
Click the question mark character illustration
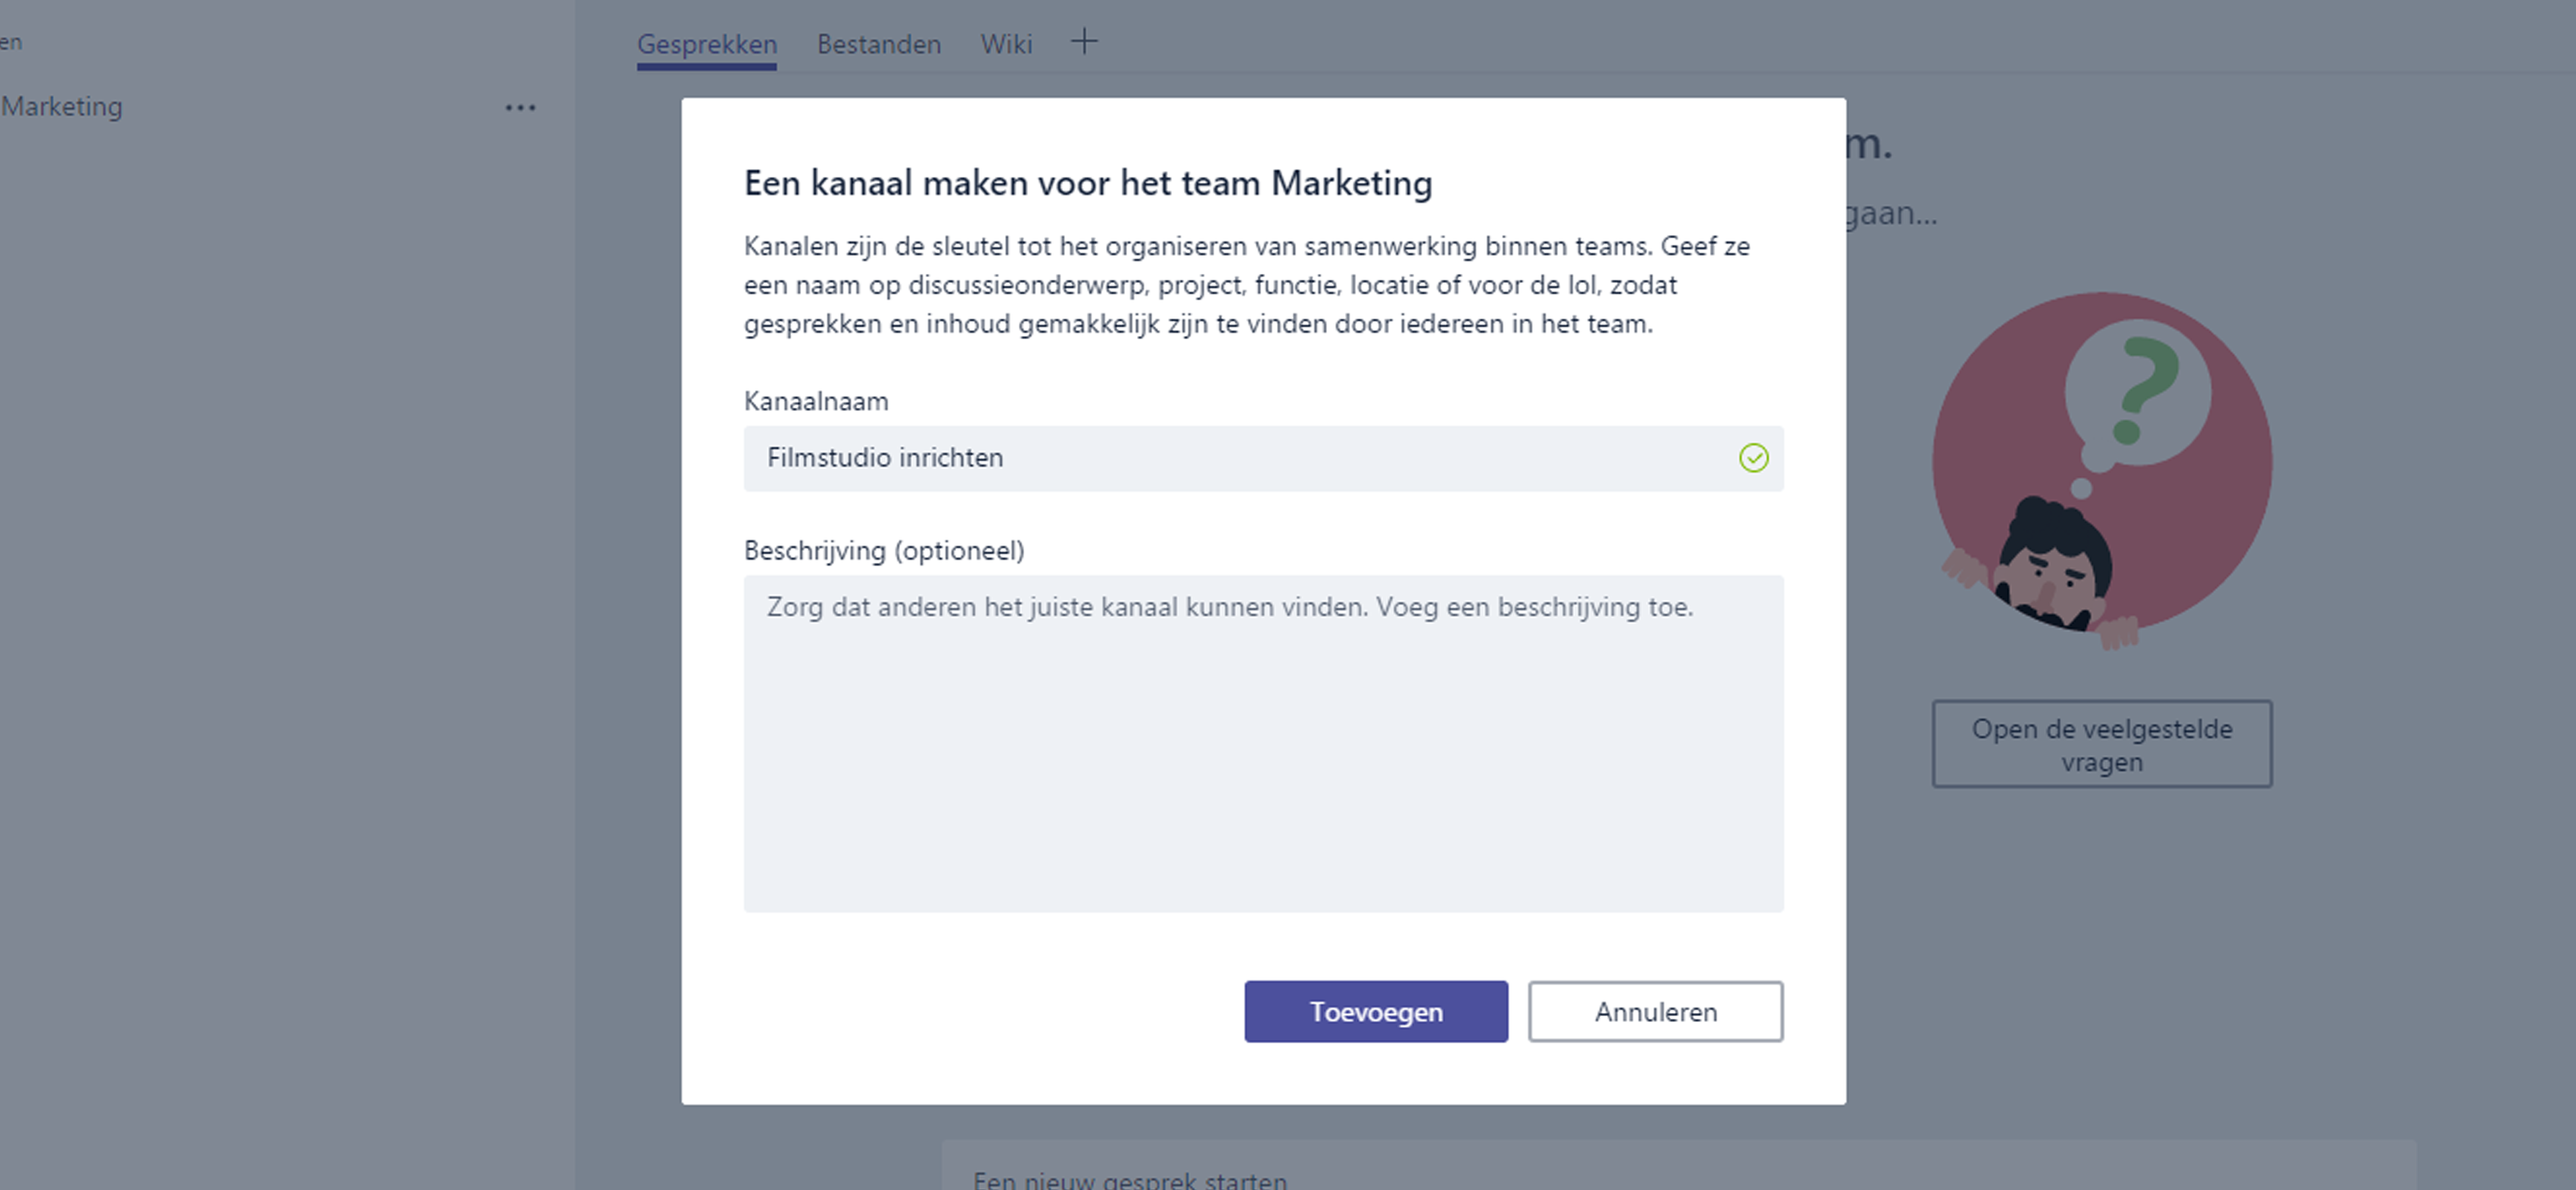[x=2101, y=470]
